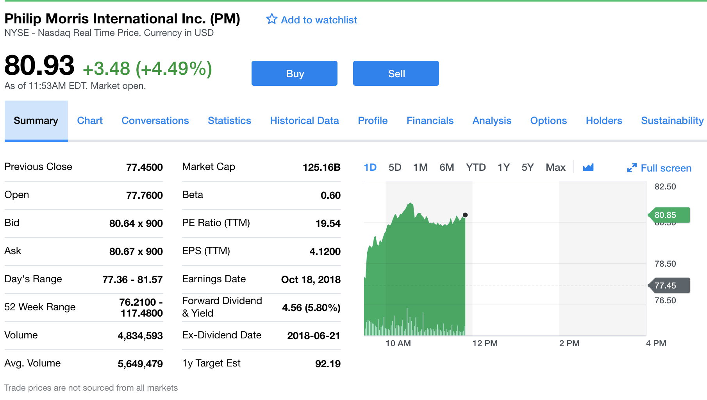Click the current price dot on chart
Viewport: 707px width, 400px height.
tap(465, 215)
